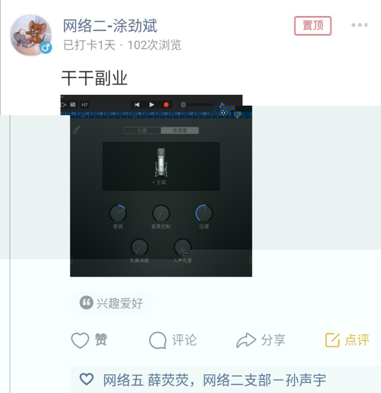Click the microphone 主唱 preset image
Screen dimensions: 381x393
tap(161, 162)
